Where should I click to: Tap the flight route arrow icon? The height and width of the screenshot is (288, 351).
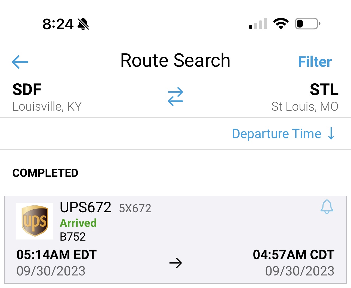coord(175,263)
